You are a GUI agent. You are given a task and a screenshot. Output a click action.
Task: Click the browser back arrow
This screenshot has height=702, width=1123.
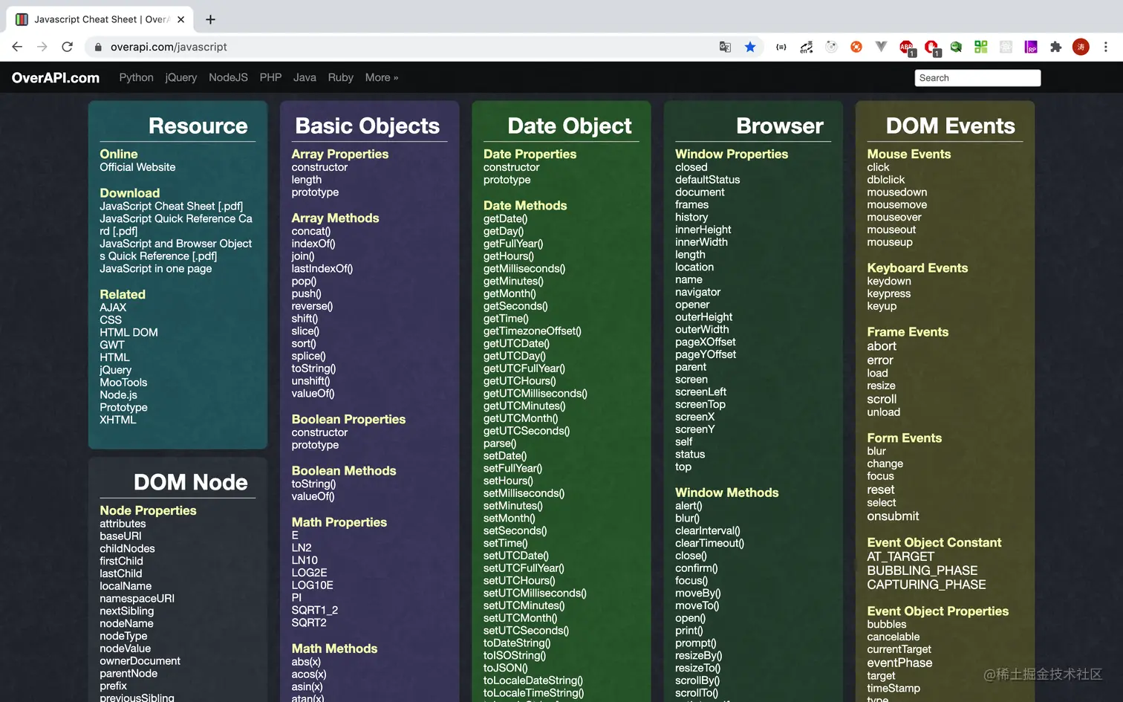coord(17,47)
